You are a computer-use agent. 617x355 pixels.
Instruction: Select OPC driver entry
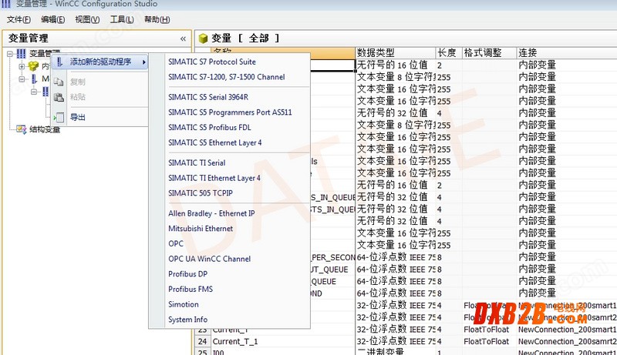coord(176,243)
